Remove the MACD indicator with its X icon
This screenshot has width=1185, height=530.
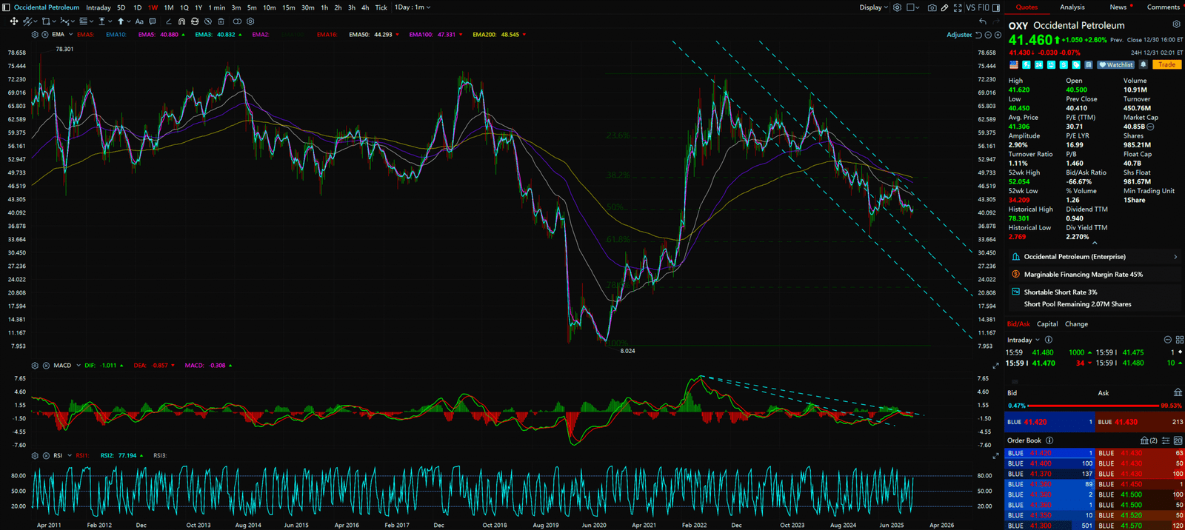46,366
